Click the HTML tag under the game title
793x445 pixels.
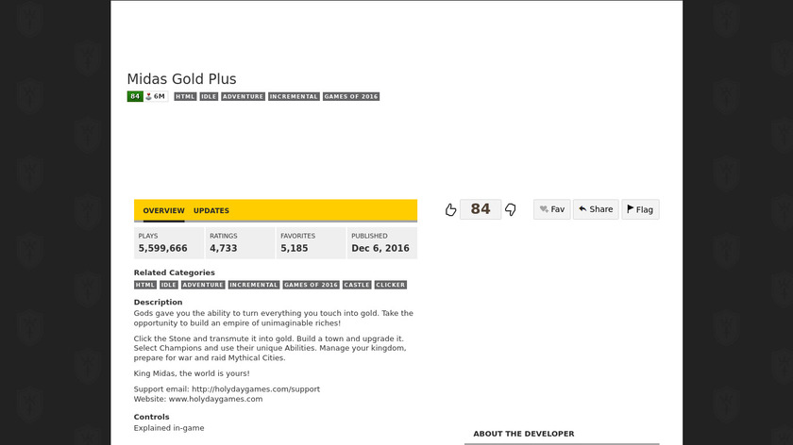click(185, 96)
